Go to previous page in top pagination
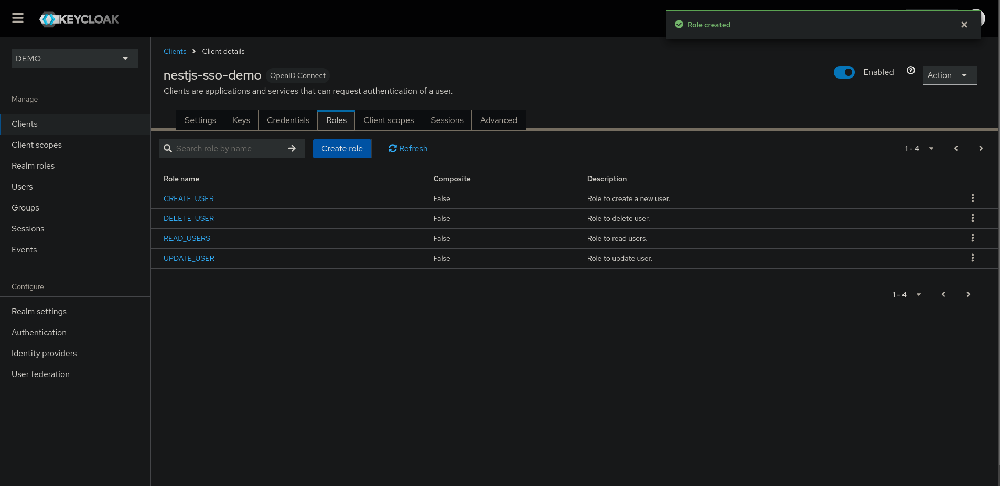This screenshot has width=1000, height=486. pyautogui.click(x=956, y=149)
